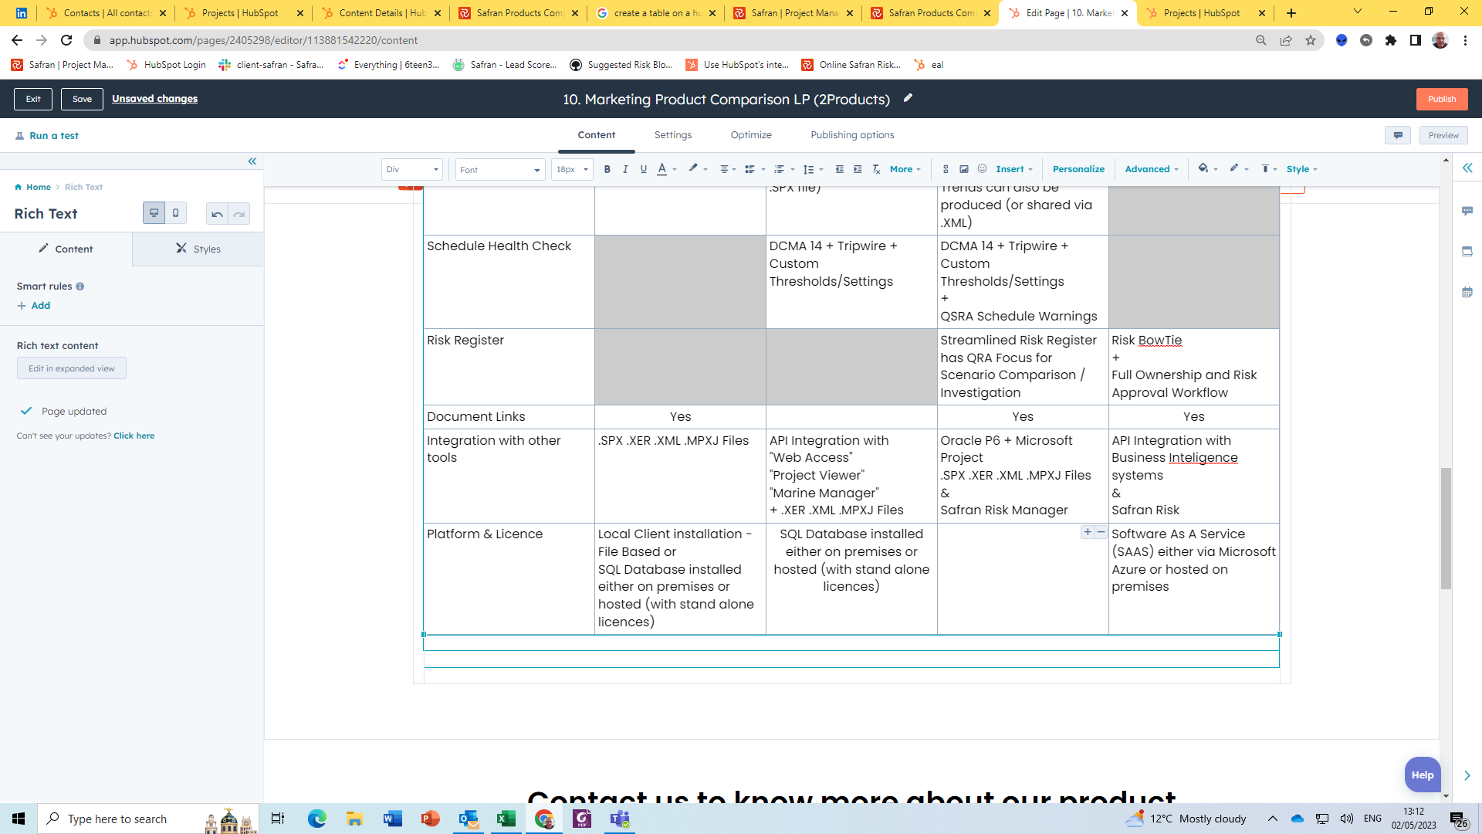Switch to desktop view in Rich Text panel

154,213
